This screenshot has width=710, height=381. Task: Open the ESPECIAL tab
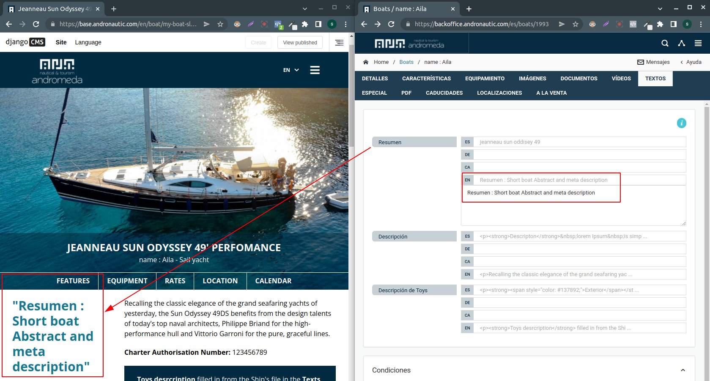click(374, 93)
